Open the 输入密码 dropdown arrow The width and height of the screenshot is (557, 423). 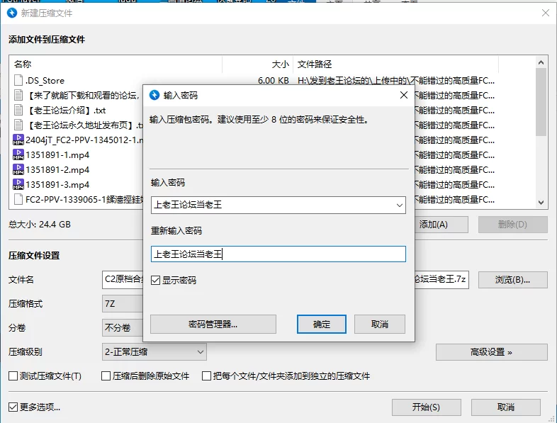[399, 205]
